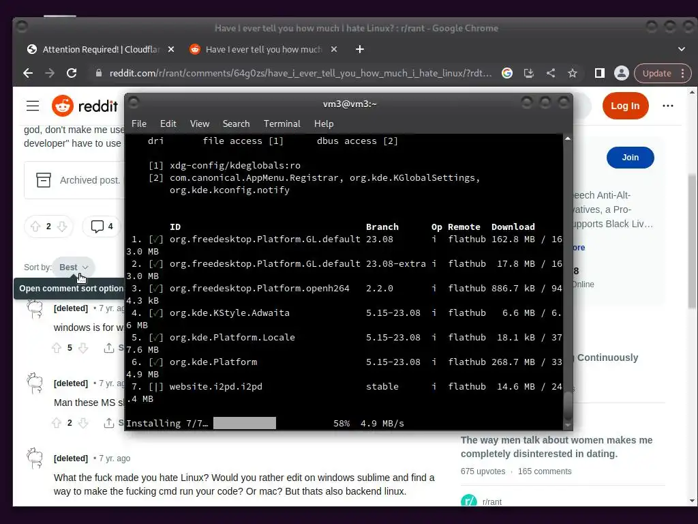Click the install/download page icon in address bar
The height and width of the screenshot is (524, 698).
(529, 73)
